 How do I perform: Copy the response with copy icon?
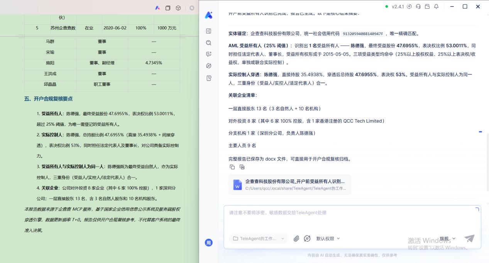232,167
